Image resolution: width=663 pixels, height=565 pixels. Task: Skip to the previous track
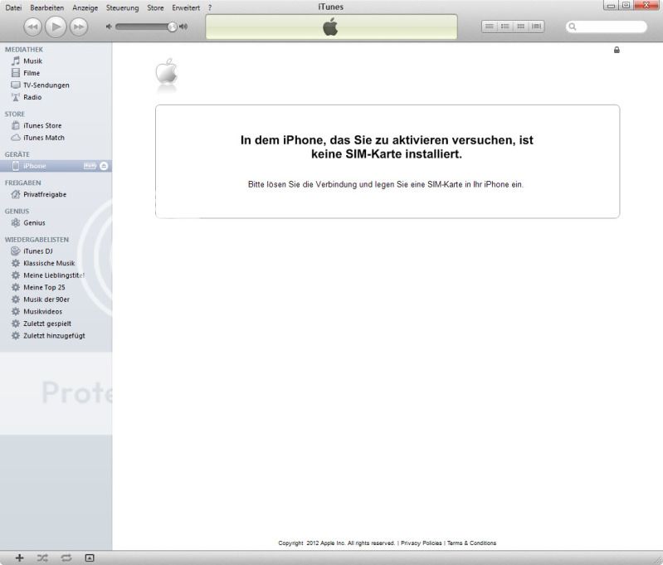pyautogui.click(x=32, y=27)
